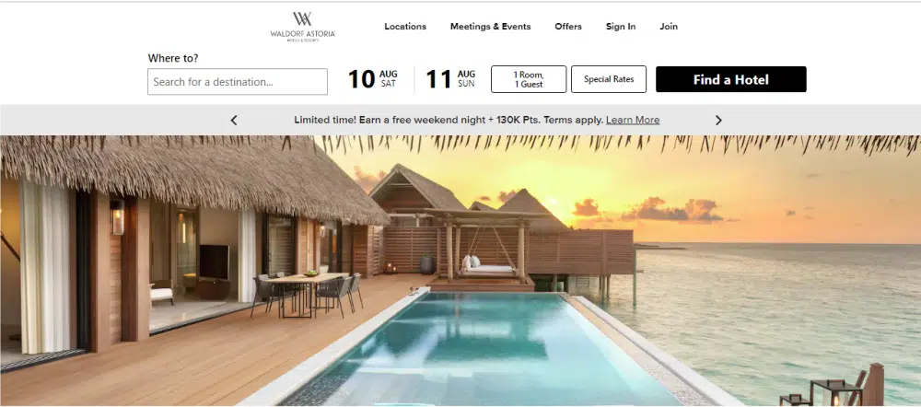Open the Locations menu item
The image size is (921, 407).
coord(405,27)
